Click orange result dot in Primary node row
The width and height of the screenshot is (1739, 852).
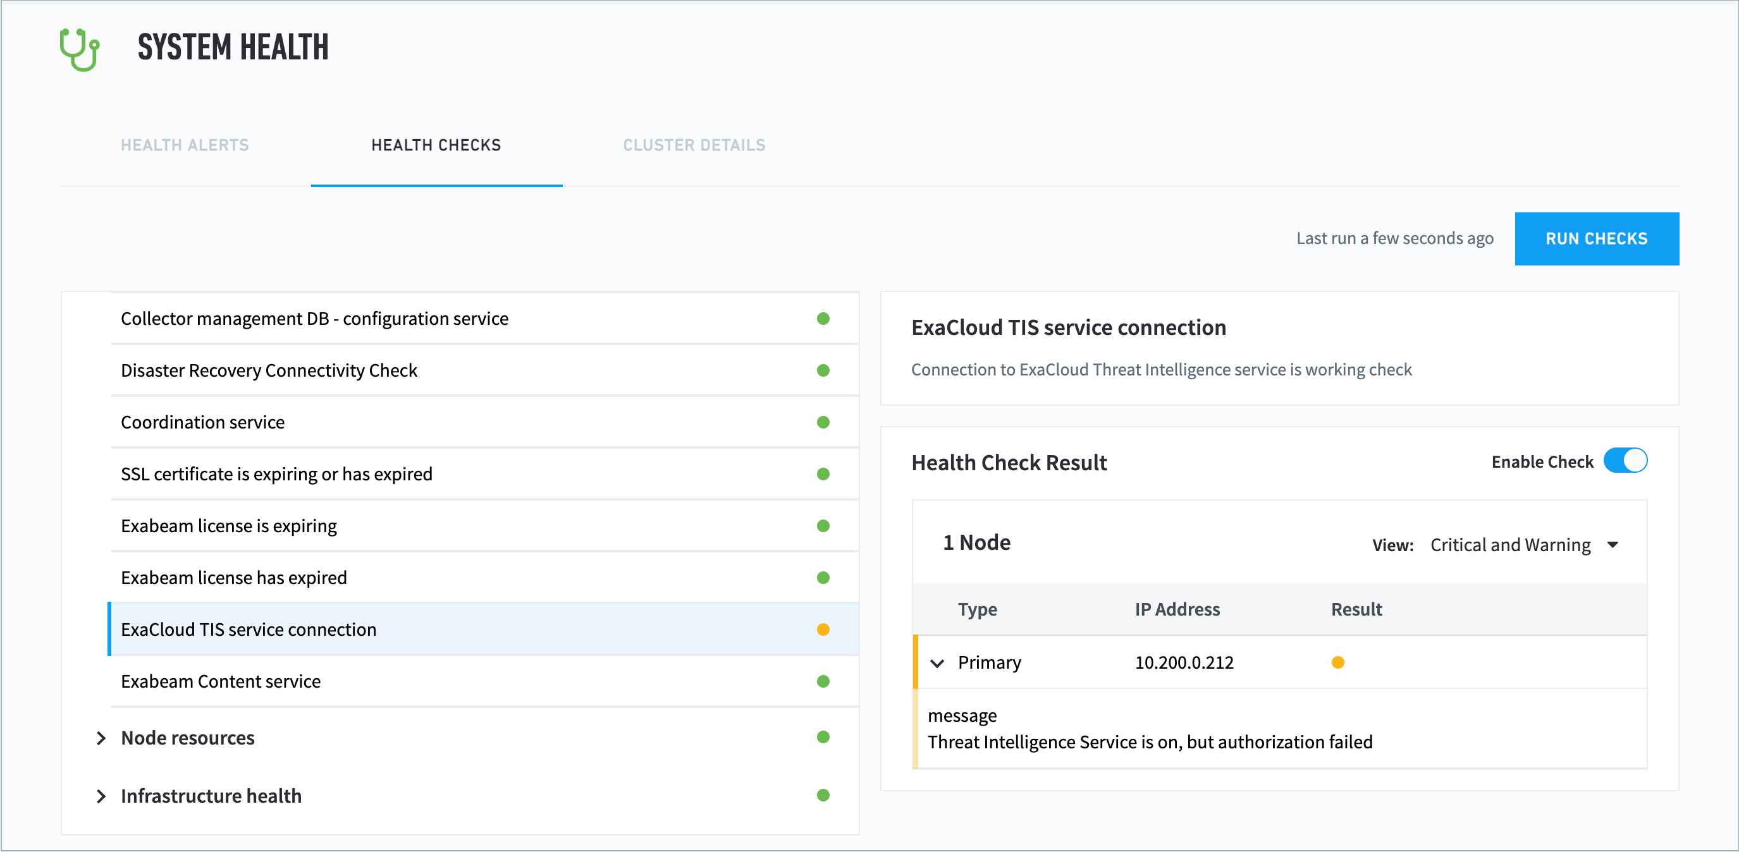pyautogui.click(x=1337, y=662)
